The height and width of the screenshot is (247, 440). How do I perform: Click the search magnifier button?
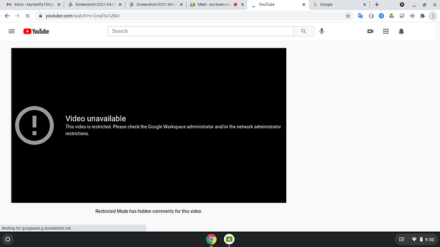(x=304, y=31)
